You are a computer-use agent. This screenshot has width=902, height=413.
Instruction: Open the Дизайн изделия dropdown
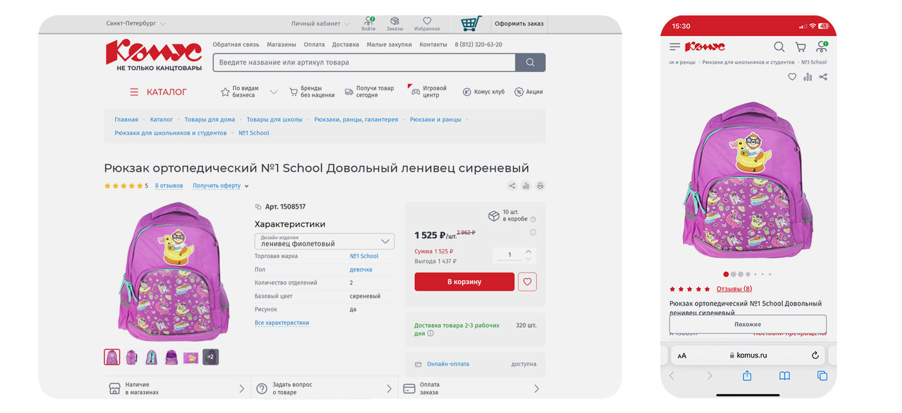coord(325,241)
